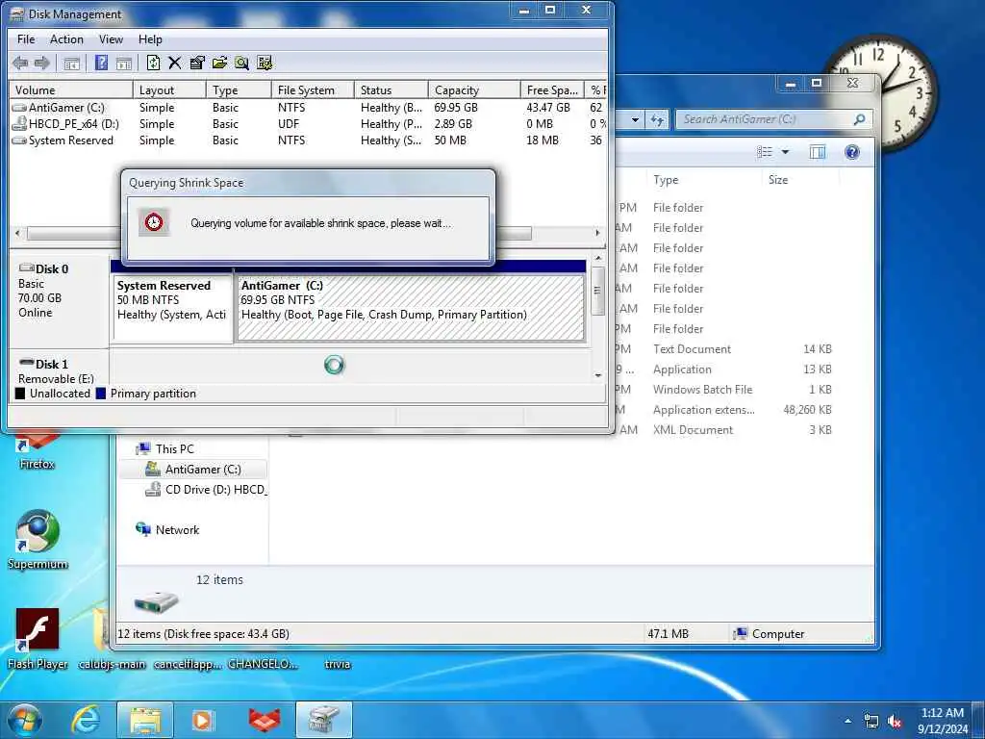Click the AntiGamer (C:) partition block on Disk 0
The width and height of the screenshot is (985, 739).
click(411, 309)
